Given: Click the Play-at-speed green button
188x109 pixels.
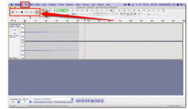Looking at the screenshot, I should (139, 14).
